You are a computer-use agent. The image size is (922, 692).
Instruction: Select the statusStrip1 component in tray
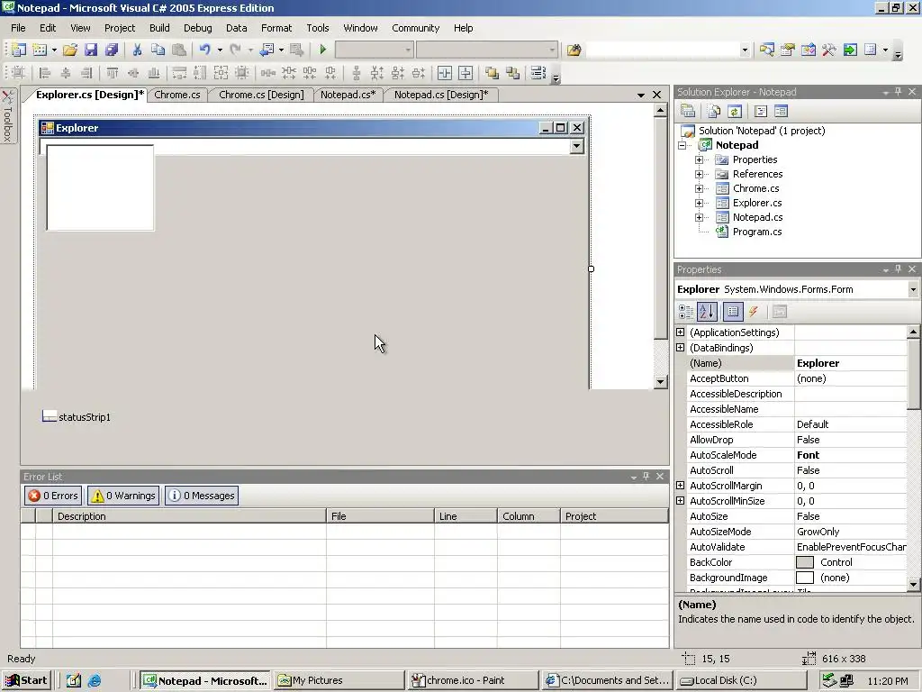click(77, 417)
